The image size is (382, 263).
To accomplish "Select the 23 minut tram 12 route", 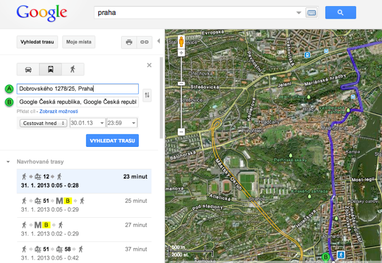I will click(x=84, y=181).
